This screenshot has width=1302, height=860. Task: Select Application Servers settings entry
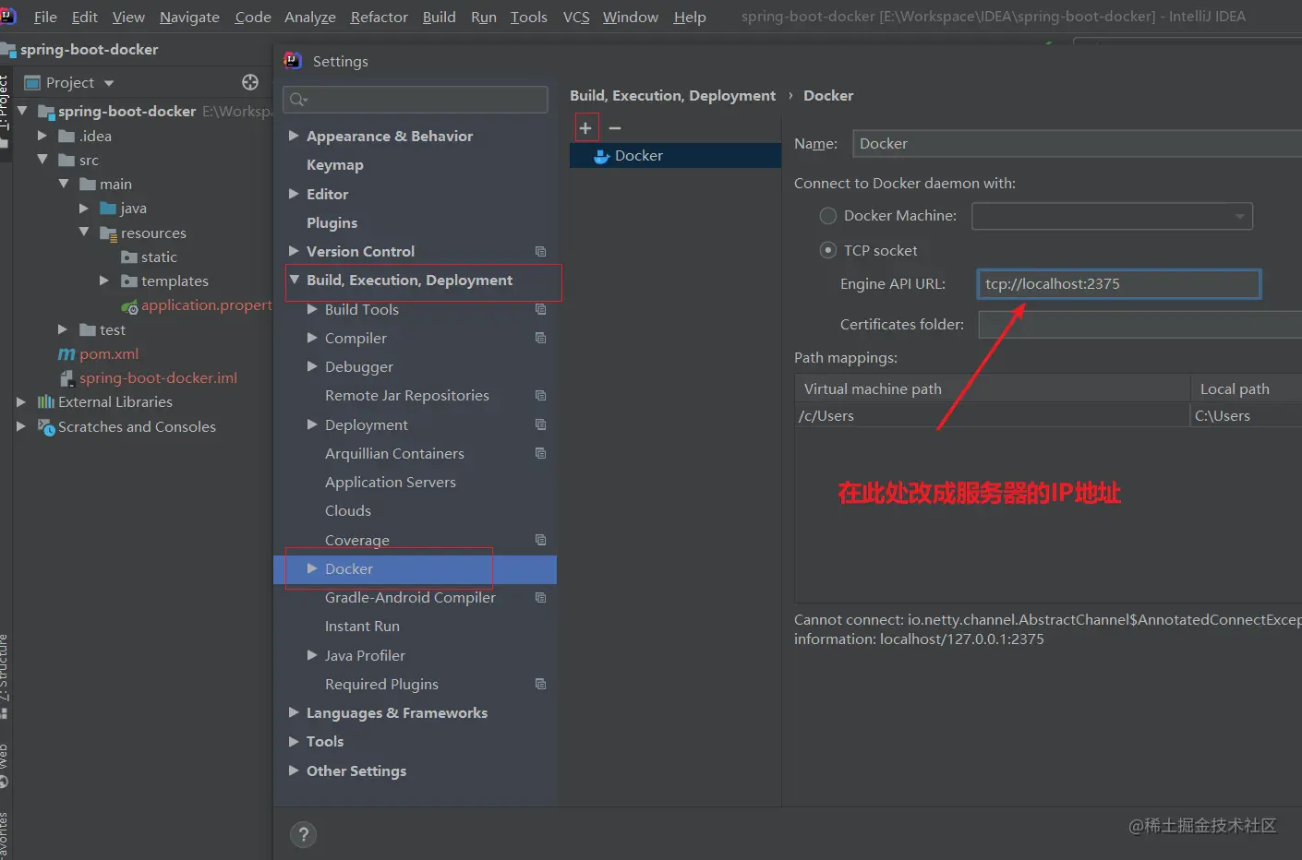[x=391, y=482]
